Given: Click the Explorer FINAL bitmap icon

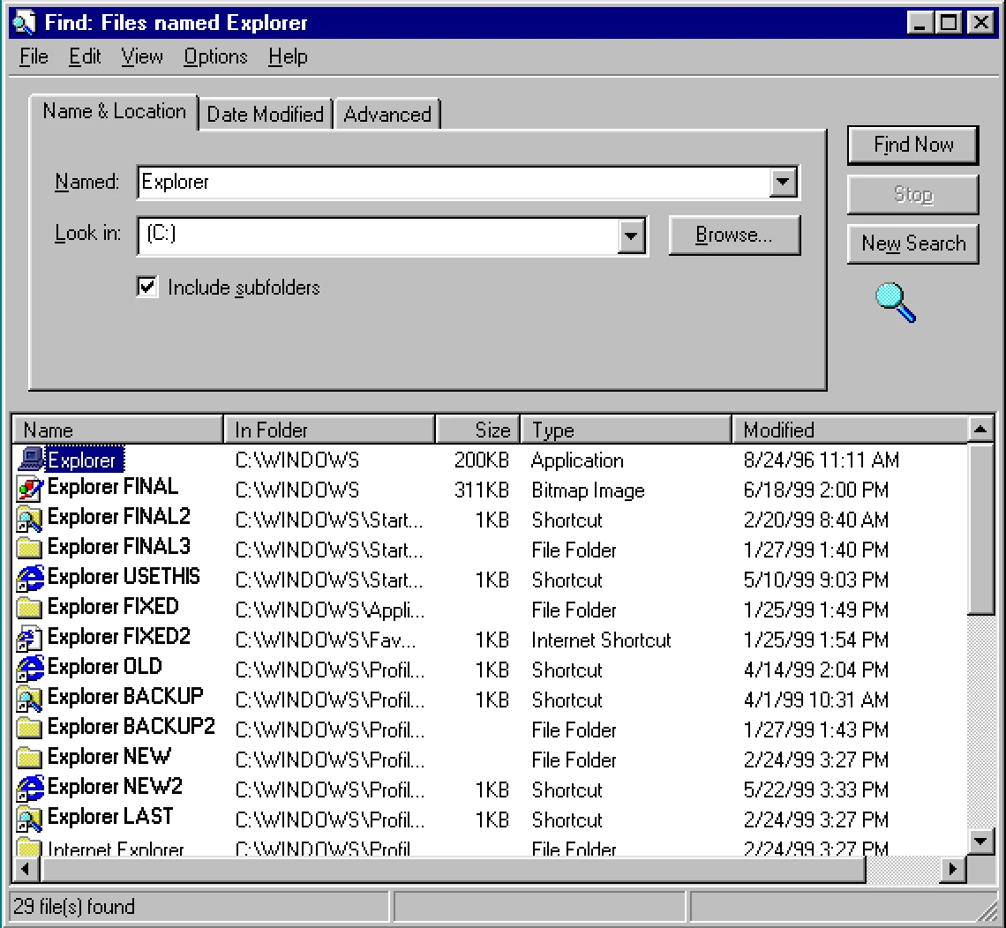Looking at the screenshot, I should [29, 490].
